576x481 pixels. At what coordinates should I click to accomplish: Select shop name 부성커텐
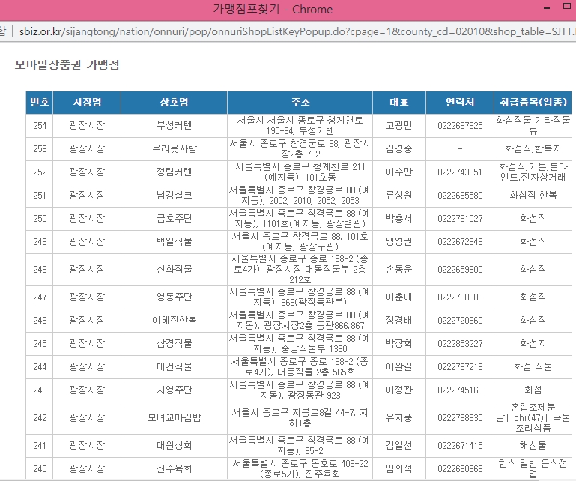(174, 126)
